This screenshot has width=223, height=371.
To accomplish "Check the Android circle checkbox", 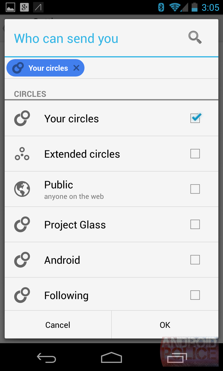I will tap(195, 260).
